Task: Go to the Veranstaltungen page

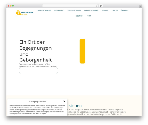Action: pos(91,10)
